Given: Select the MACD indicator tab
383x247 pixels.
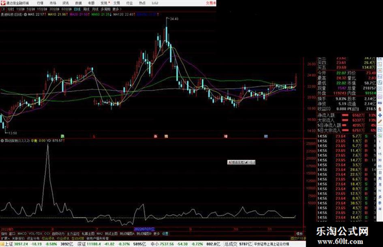Looking at the screenshot, I should tap(22, 234).
